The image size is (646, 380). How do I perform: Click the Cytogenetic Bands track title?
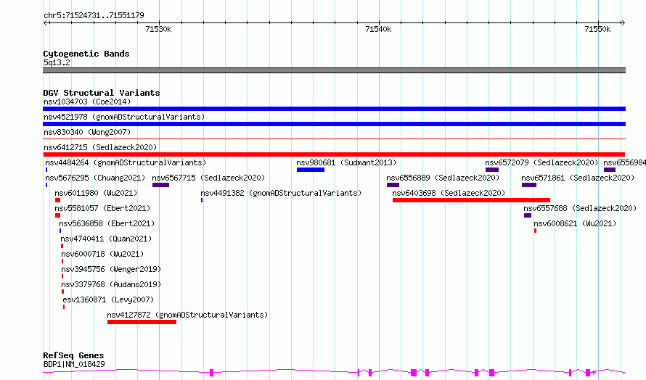click(86, 54)
